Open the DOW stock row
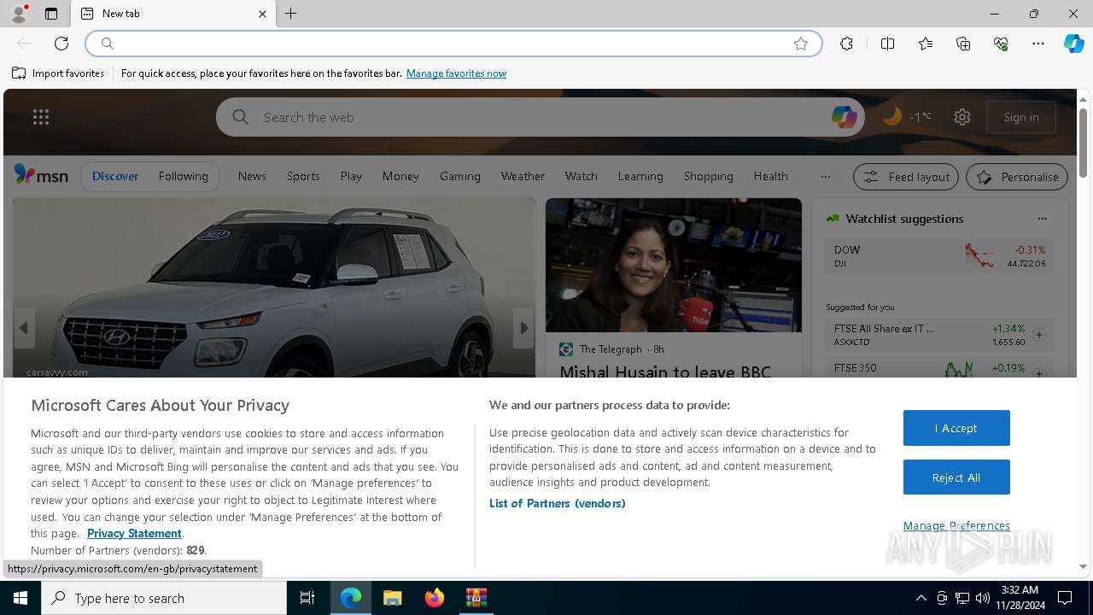 (939, 256)
